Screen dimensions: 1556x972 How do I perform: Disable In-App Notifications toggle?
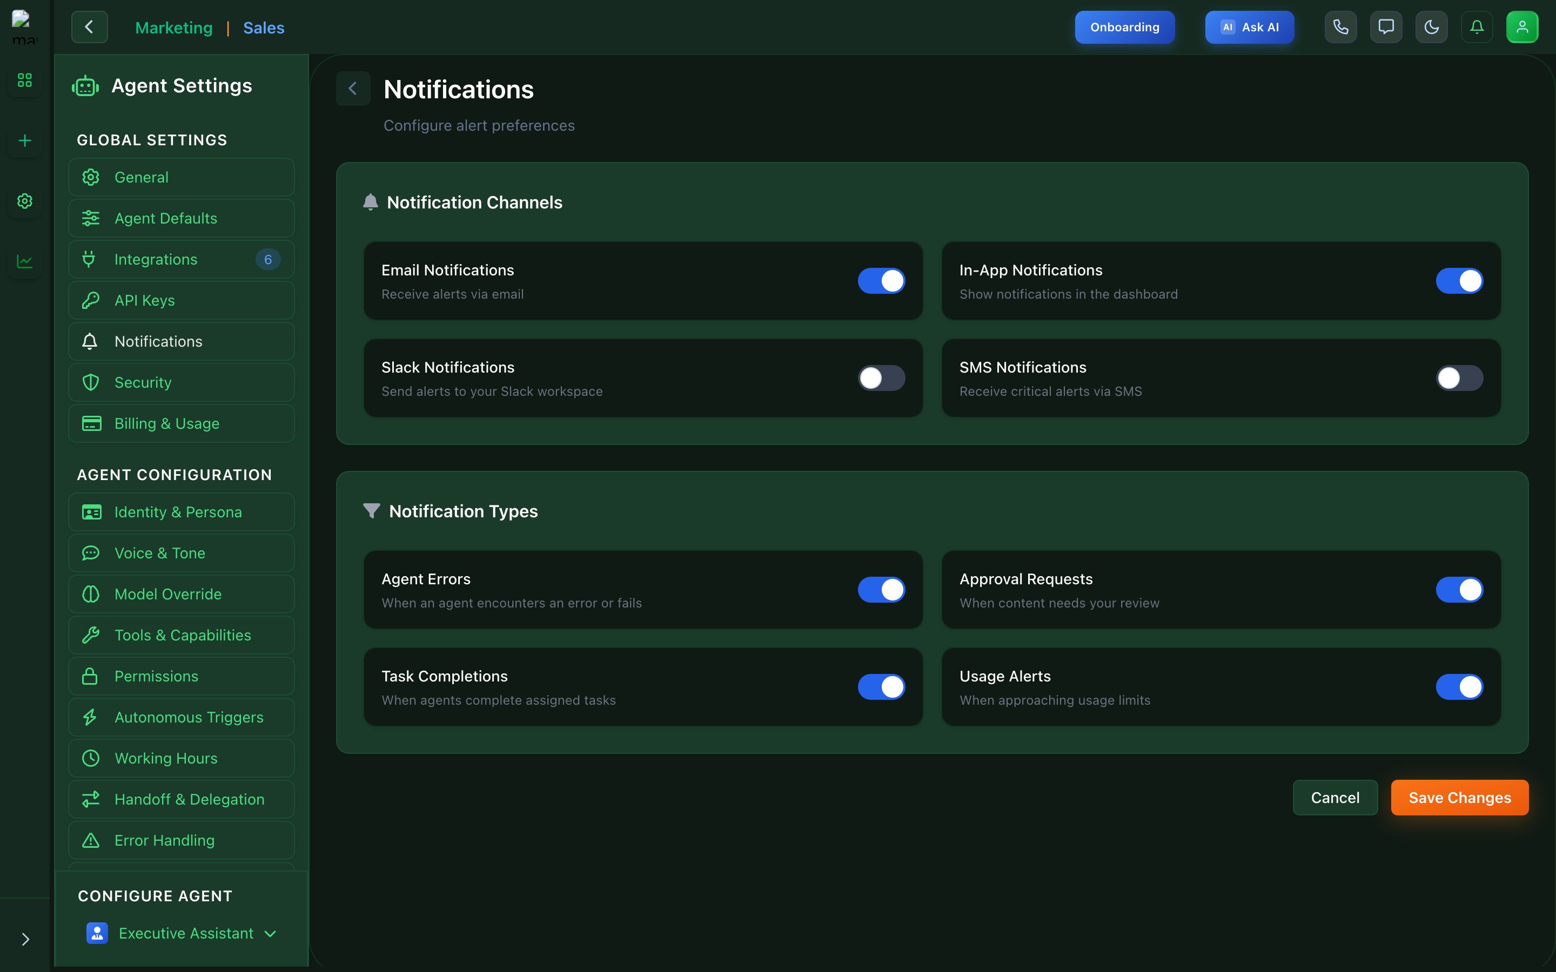pyautogui.click(x=1459, y=281)
